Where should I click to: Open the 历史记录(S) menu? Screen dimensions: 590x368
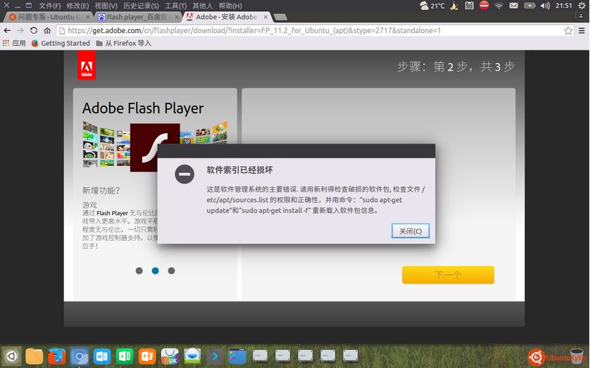(x=141, y=6)
